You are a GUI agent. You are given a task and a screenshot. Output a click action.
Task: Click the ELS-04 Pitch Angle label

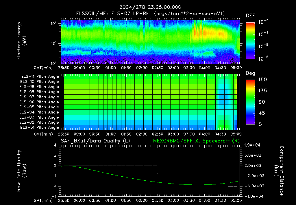click(39, 112)
